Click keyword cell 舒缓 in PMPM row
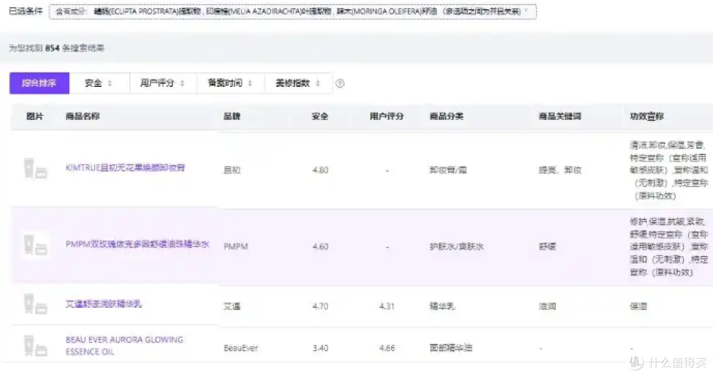Screen dimensions: 713x377 coord(547,246)
